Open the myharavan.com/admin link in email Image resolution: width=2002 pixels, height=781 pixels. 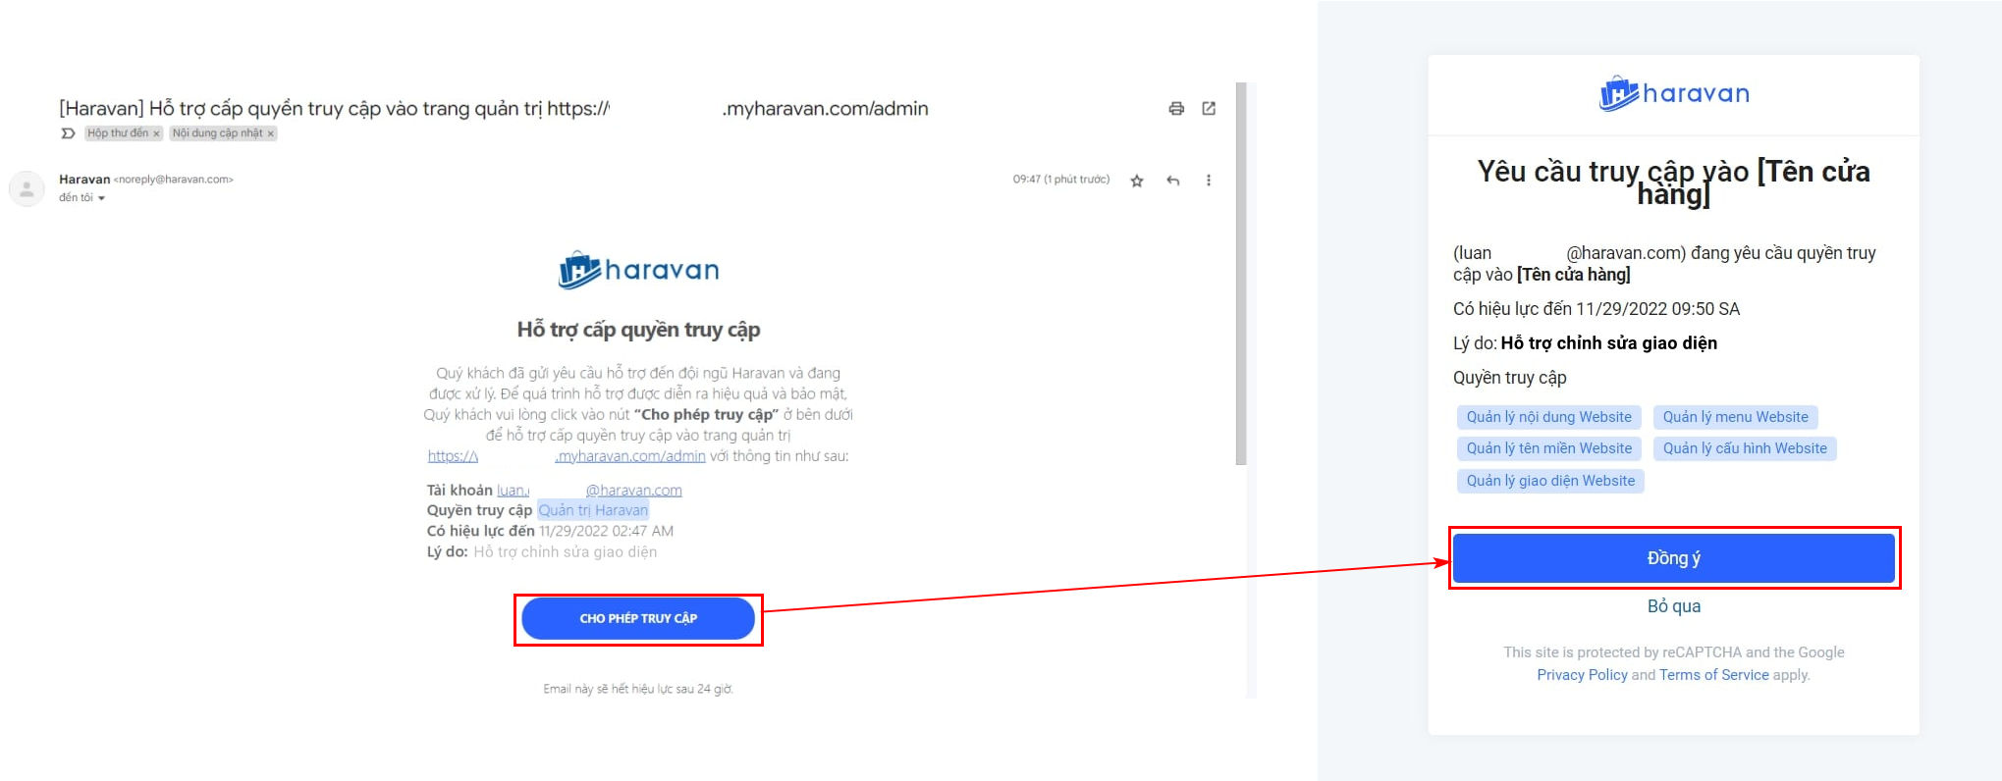[x=567, y=456]
